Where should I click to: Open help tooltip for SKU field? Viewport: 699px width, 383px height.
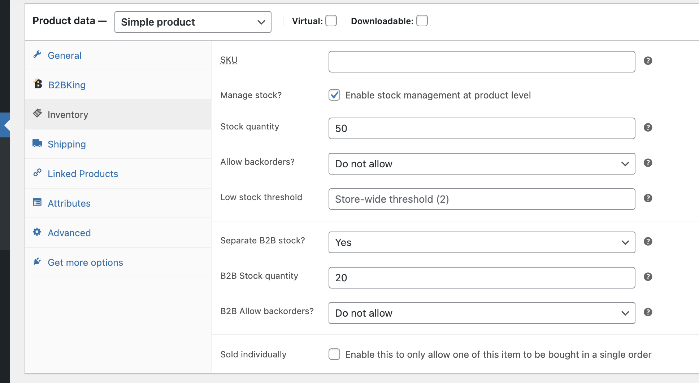click(x=648, y=61)
